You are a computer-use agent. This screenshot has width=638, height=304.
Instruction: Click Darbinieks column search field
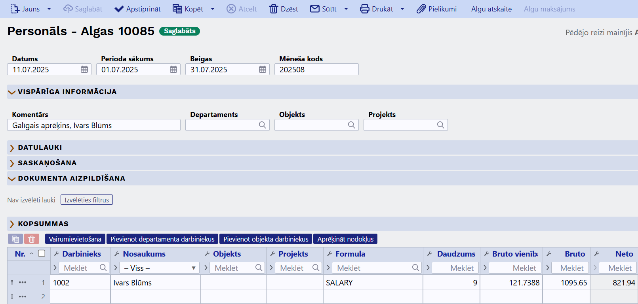84,268
